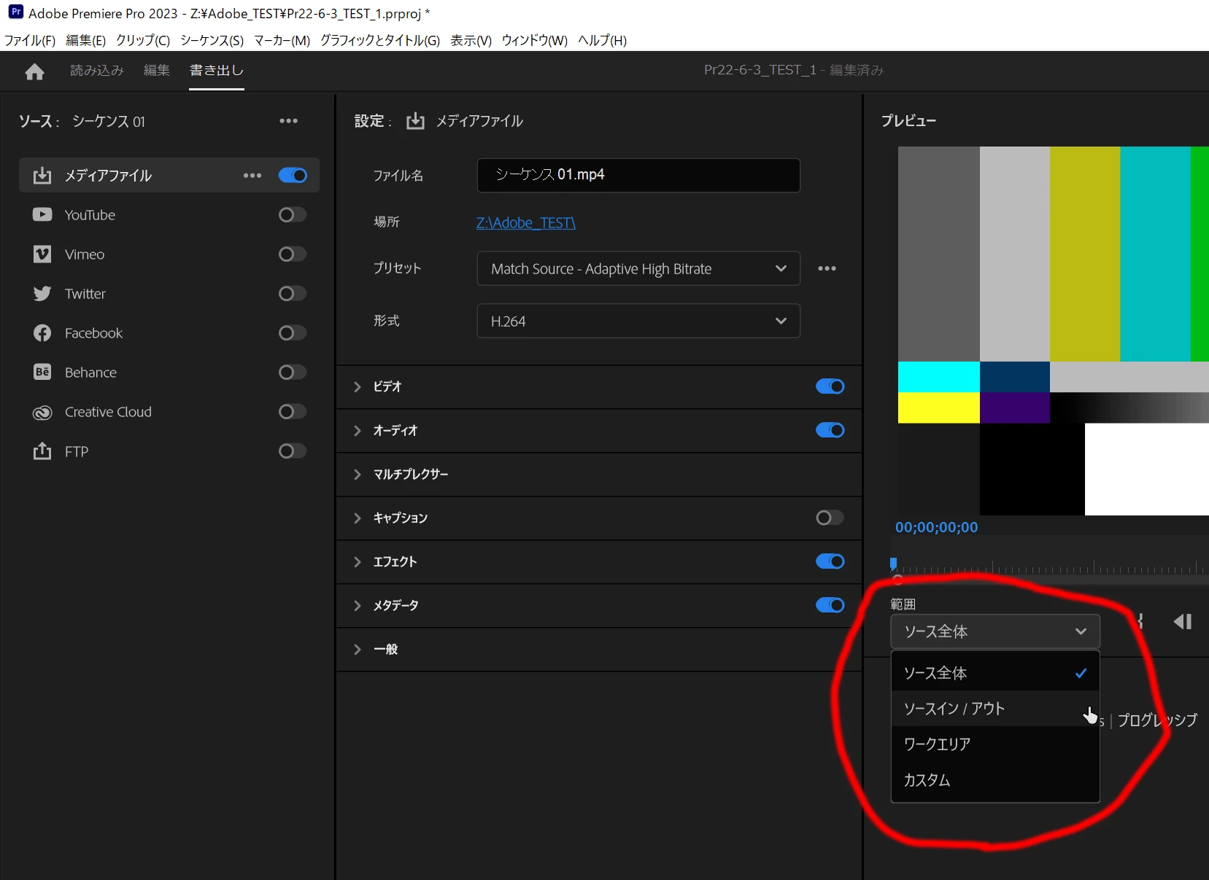Switch to the 読み込み tab
1209x880 pixels.
[x=97, y=71]
